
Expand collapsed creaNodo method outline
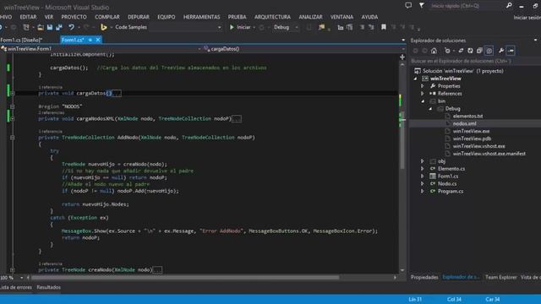(12, 270)
